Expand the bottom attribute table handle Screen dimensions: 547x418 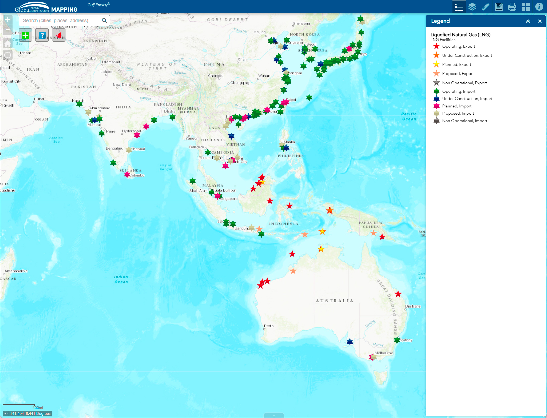pos(273,415)
